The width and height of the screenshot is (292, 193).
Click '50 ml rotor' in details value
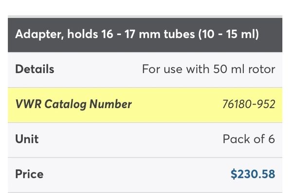click(244, 69)
